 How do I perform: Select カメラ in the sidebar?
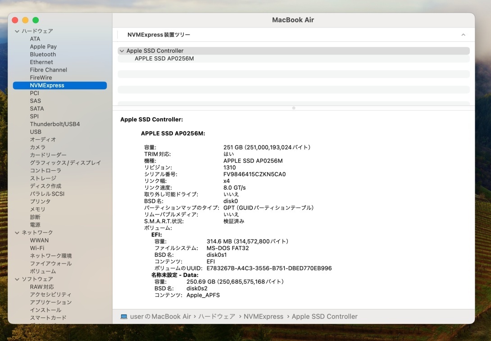point(37,147)
